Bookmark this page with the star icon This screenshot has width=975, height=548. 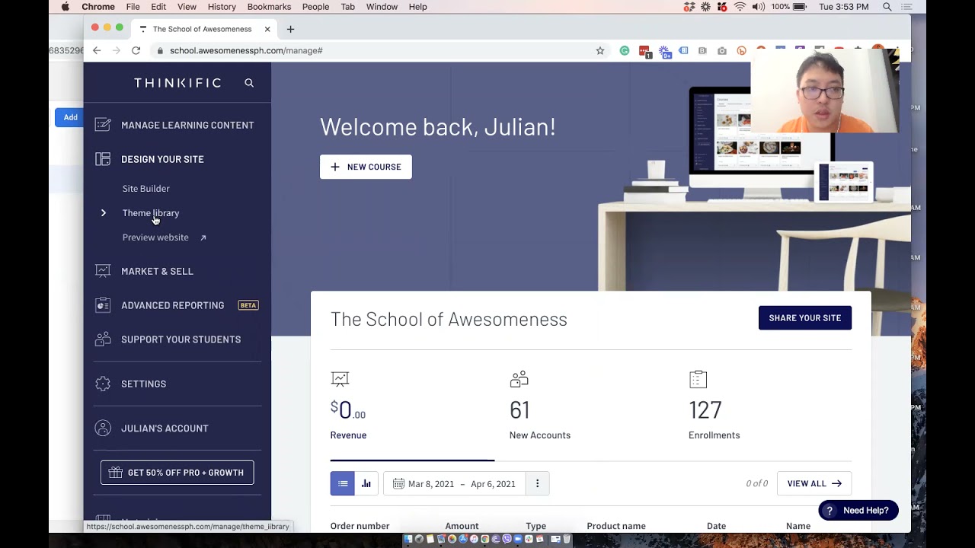(600, 50)
